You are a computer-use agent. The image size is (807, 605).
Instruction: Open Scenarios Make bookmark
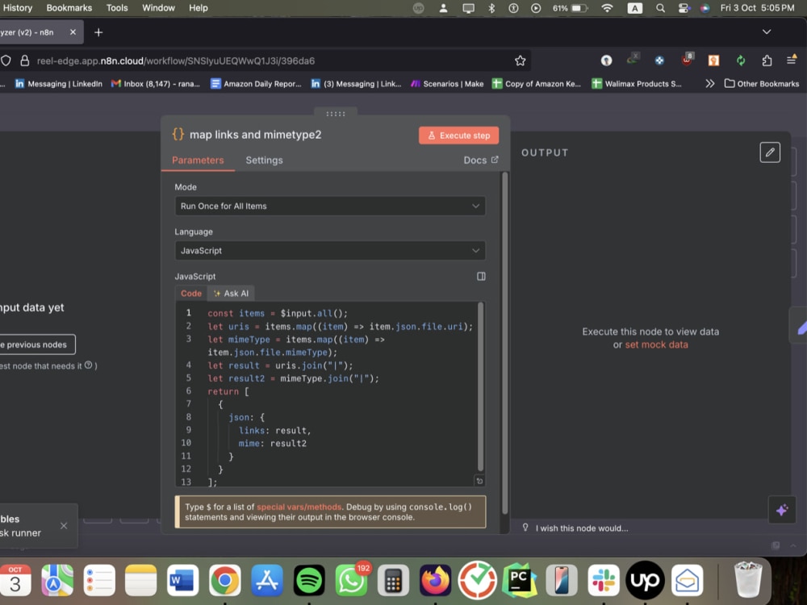(447, 83)
